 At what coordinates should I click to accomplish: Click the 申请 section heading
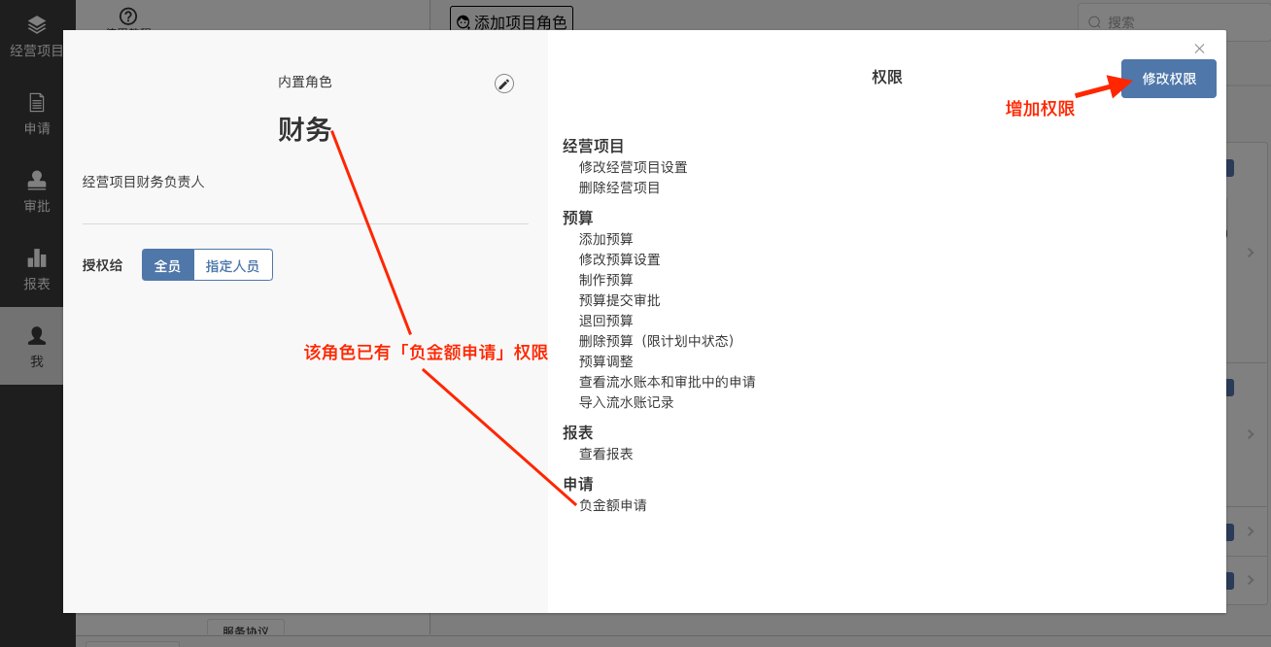[578, 484]
